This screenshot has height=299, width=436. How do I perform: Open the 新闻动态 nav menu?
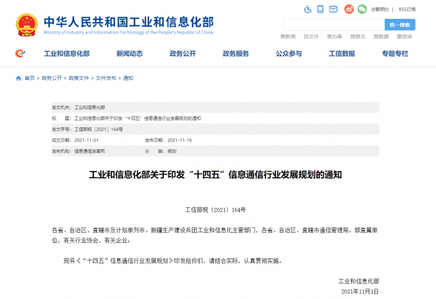click(130, 54)
